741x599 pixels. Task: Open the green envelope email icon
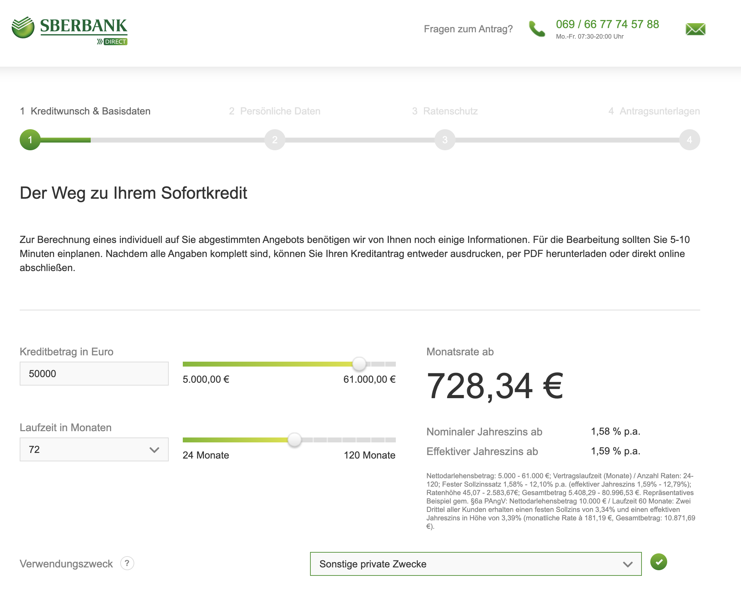pyautogui.click(x=695, y=29)
